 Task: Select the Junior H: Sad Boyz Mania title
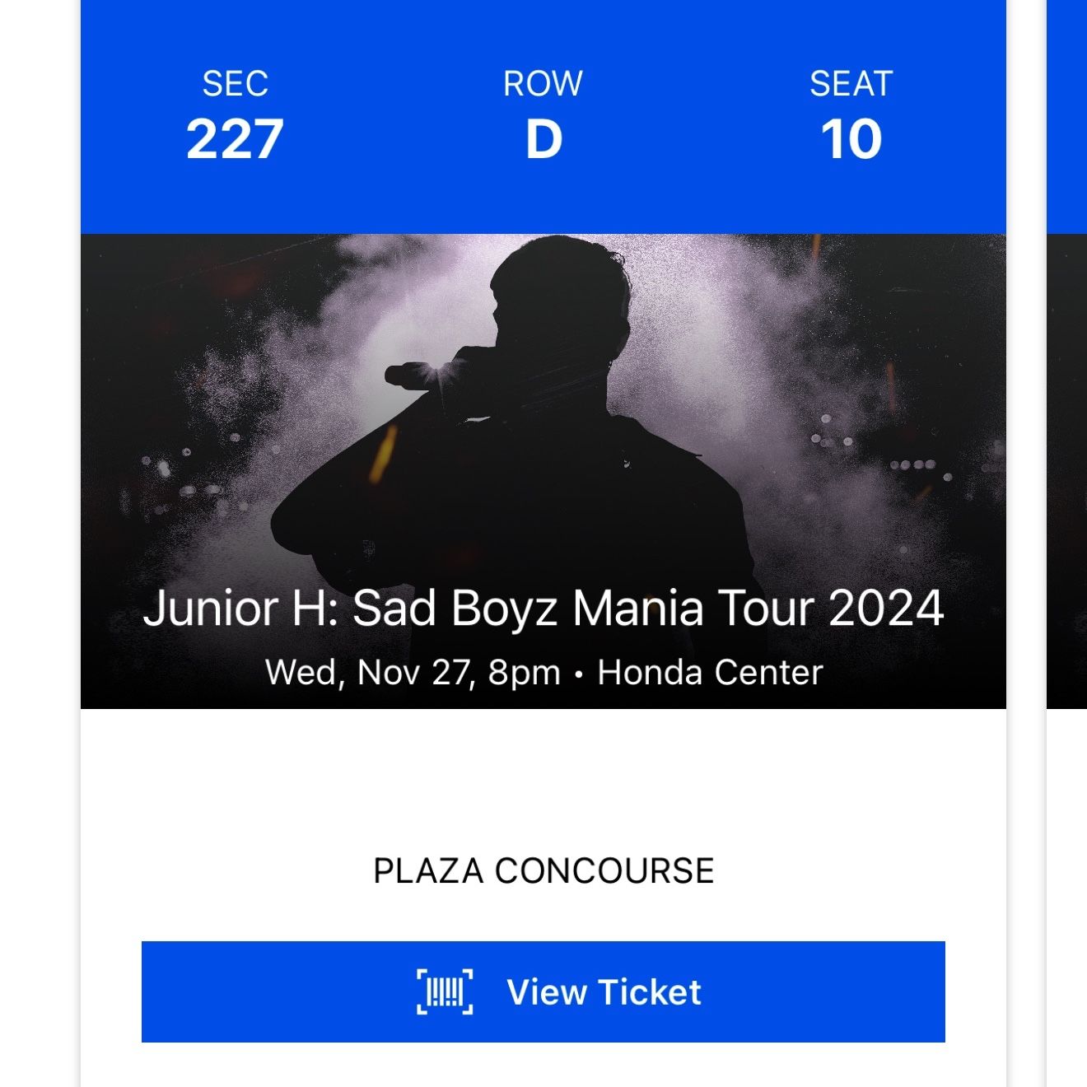[x=543, y=608]
